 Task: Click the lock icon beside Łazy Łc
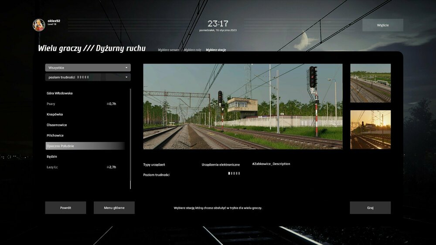coord(108,167)
